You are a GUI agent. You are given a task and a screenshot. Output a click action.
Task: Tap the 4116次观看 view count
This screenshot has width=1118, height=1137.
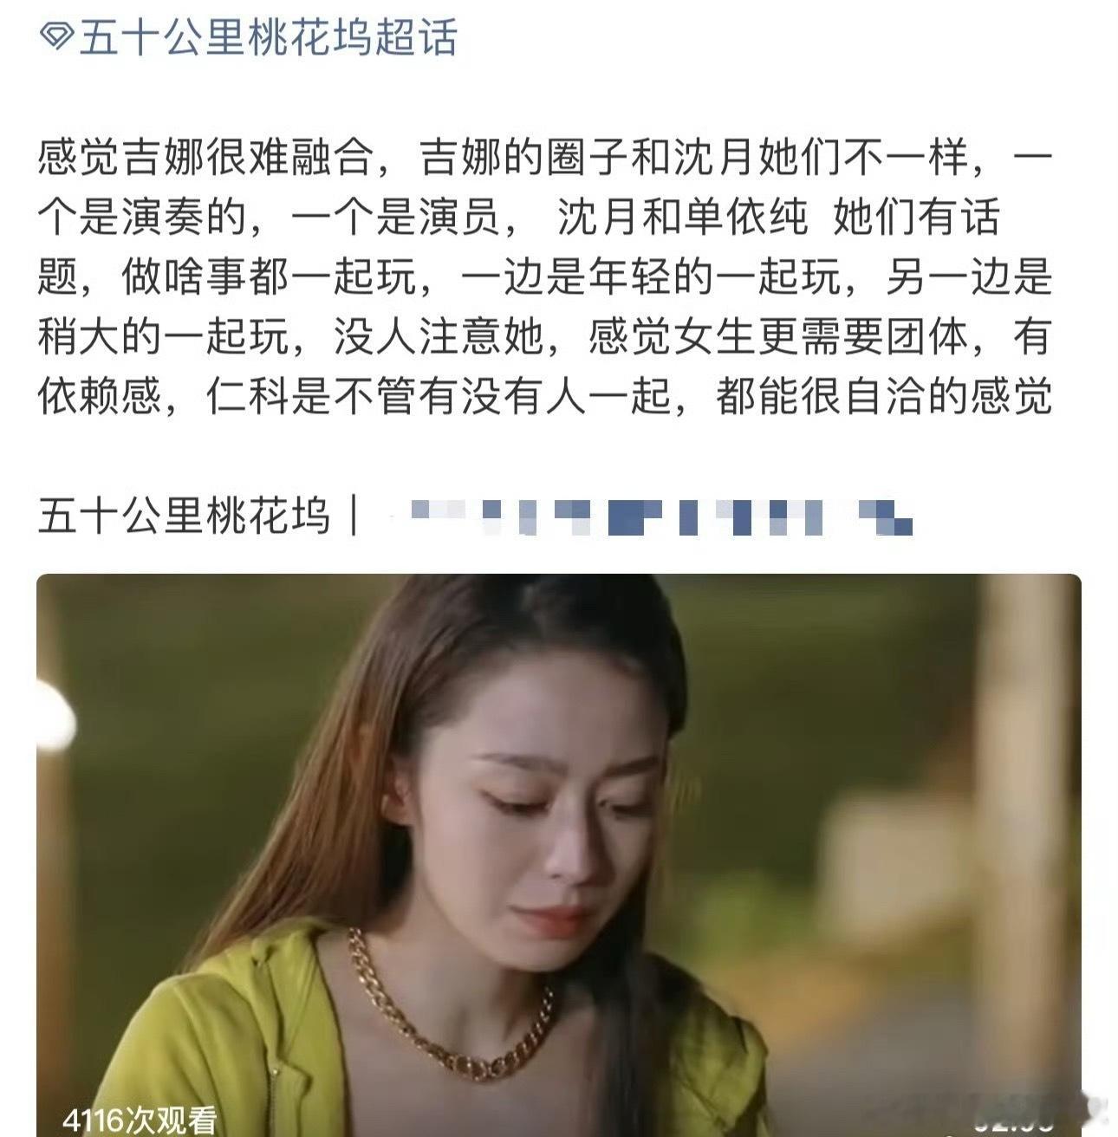point(139,1120)
